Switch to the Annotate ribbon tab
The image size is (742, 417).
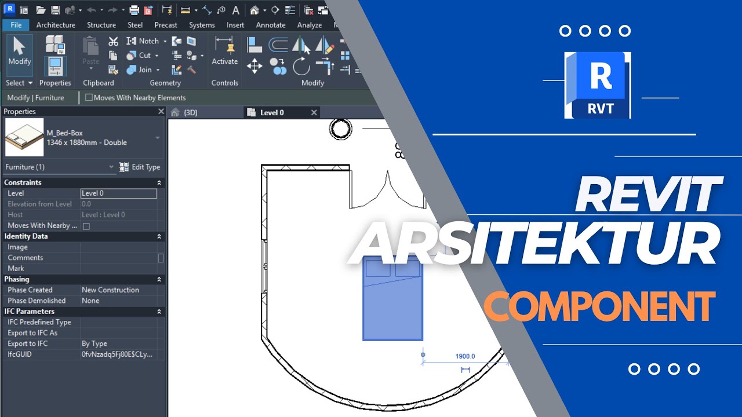[271, 25]
